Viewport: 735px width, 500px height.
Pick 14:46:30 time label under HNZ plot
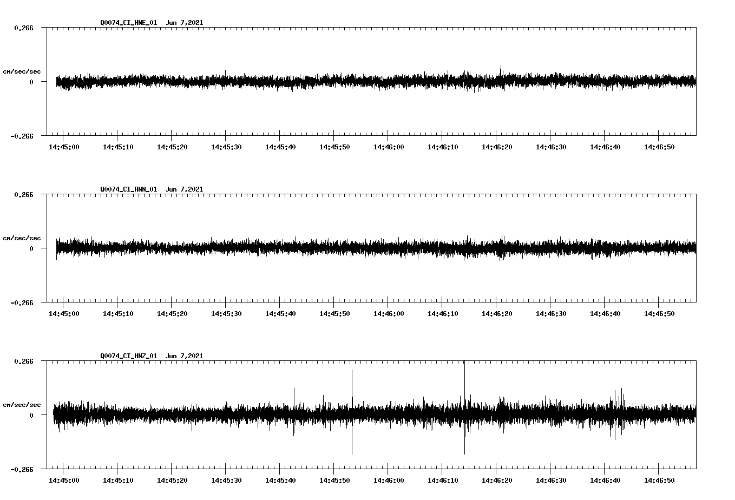(x=551, y=481)
